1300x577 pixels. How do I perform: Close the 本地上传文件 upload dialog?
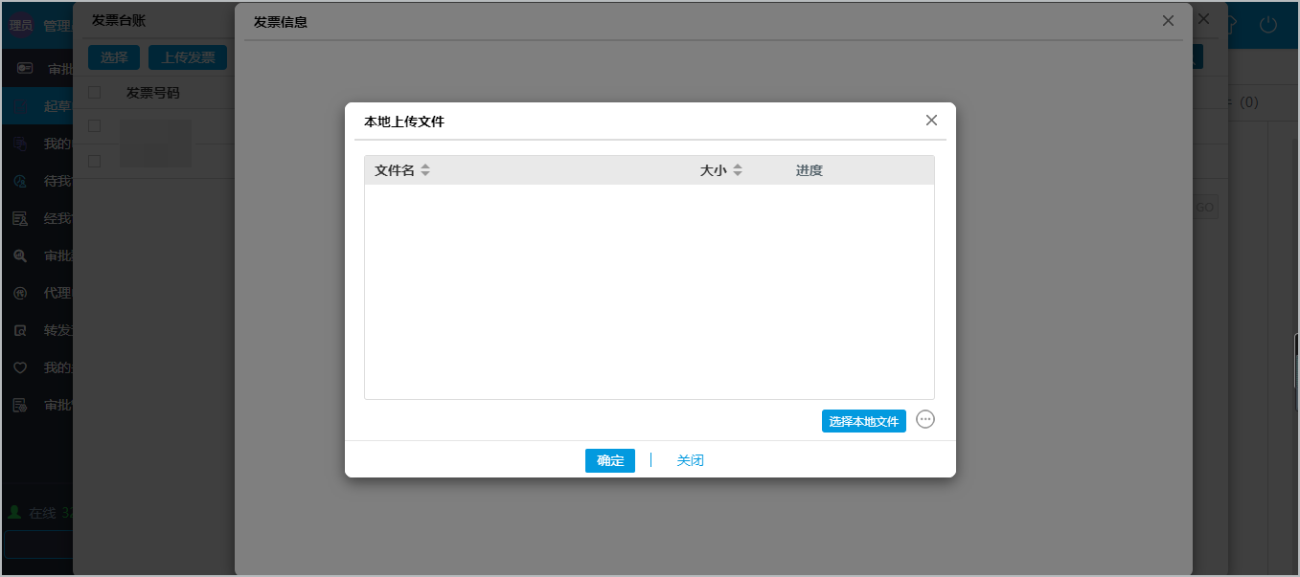tap(931, 121)
